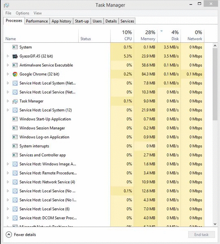Expand the GyazoGIF.45 process group
The image size is (220, 244).
(8, 56)
